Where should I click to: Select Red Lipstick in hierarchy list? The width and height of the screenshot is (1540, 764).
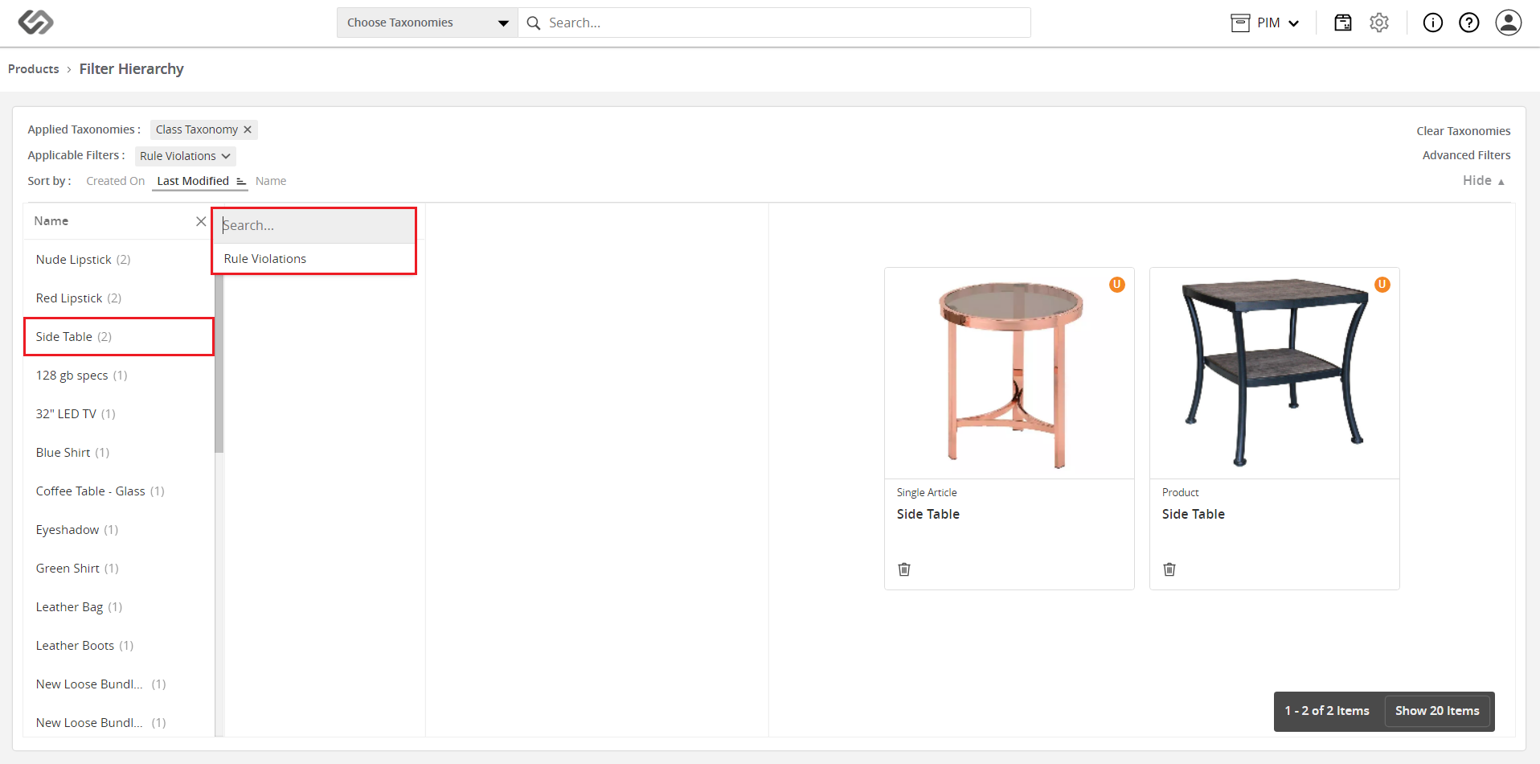[x=119, y=298]
